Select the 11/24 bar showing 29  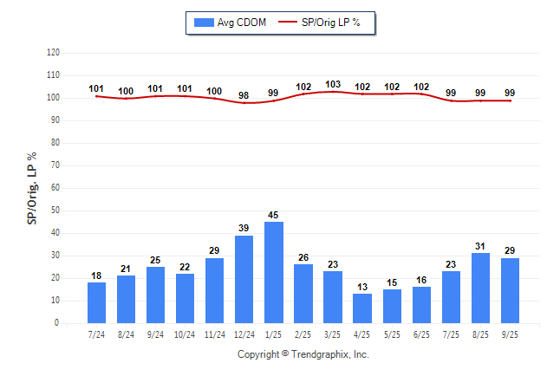click(215, 290)
